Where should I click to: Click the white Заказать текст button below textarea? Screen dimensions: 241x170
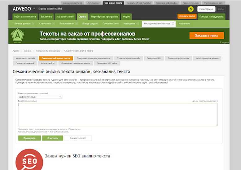(x=78, y=138)
